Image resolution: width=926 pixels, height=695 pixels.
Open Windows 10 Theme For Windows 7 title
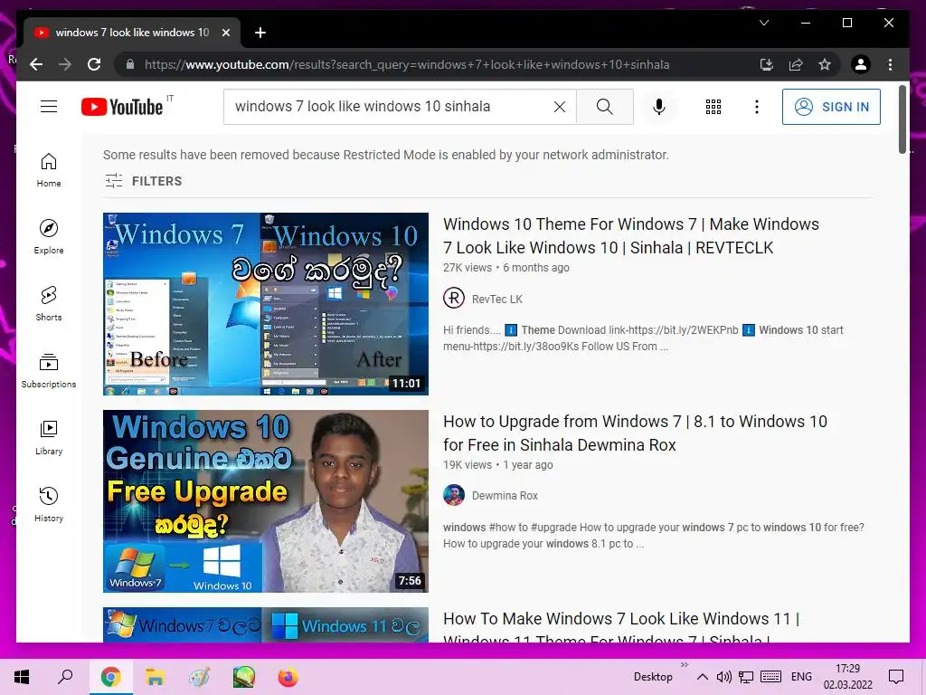pyautogui.click(x=630, y=236)
